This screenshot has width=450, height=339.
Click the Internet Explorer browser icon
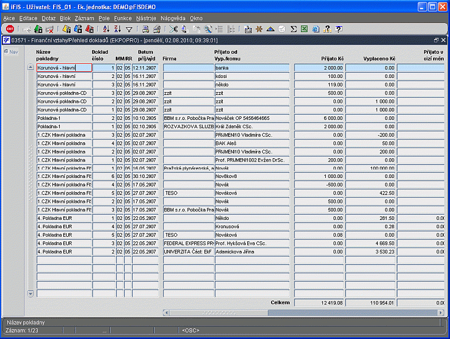(316, 29)
